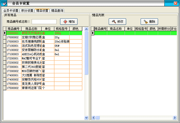Click scroll-down arrow of product list
The width and height of the screenshot is (180, 123).
pos(86,118)
